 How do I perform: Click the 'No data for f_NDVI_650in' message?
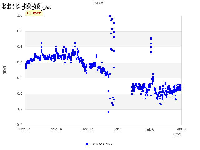(22, 4)
